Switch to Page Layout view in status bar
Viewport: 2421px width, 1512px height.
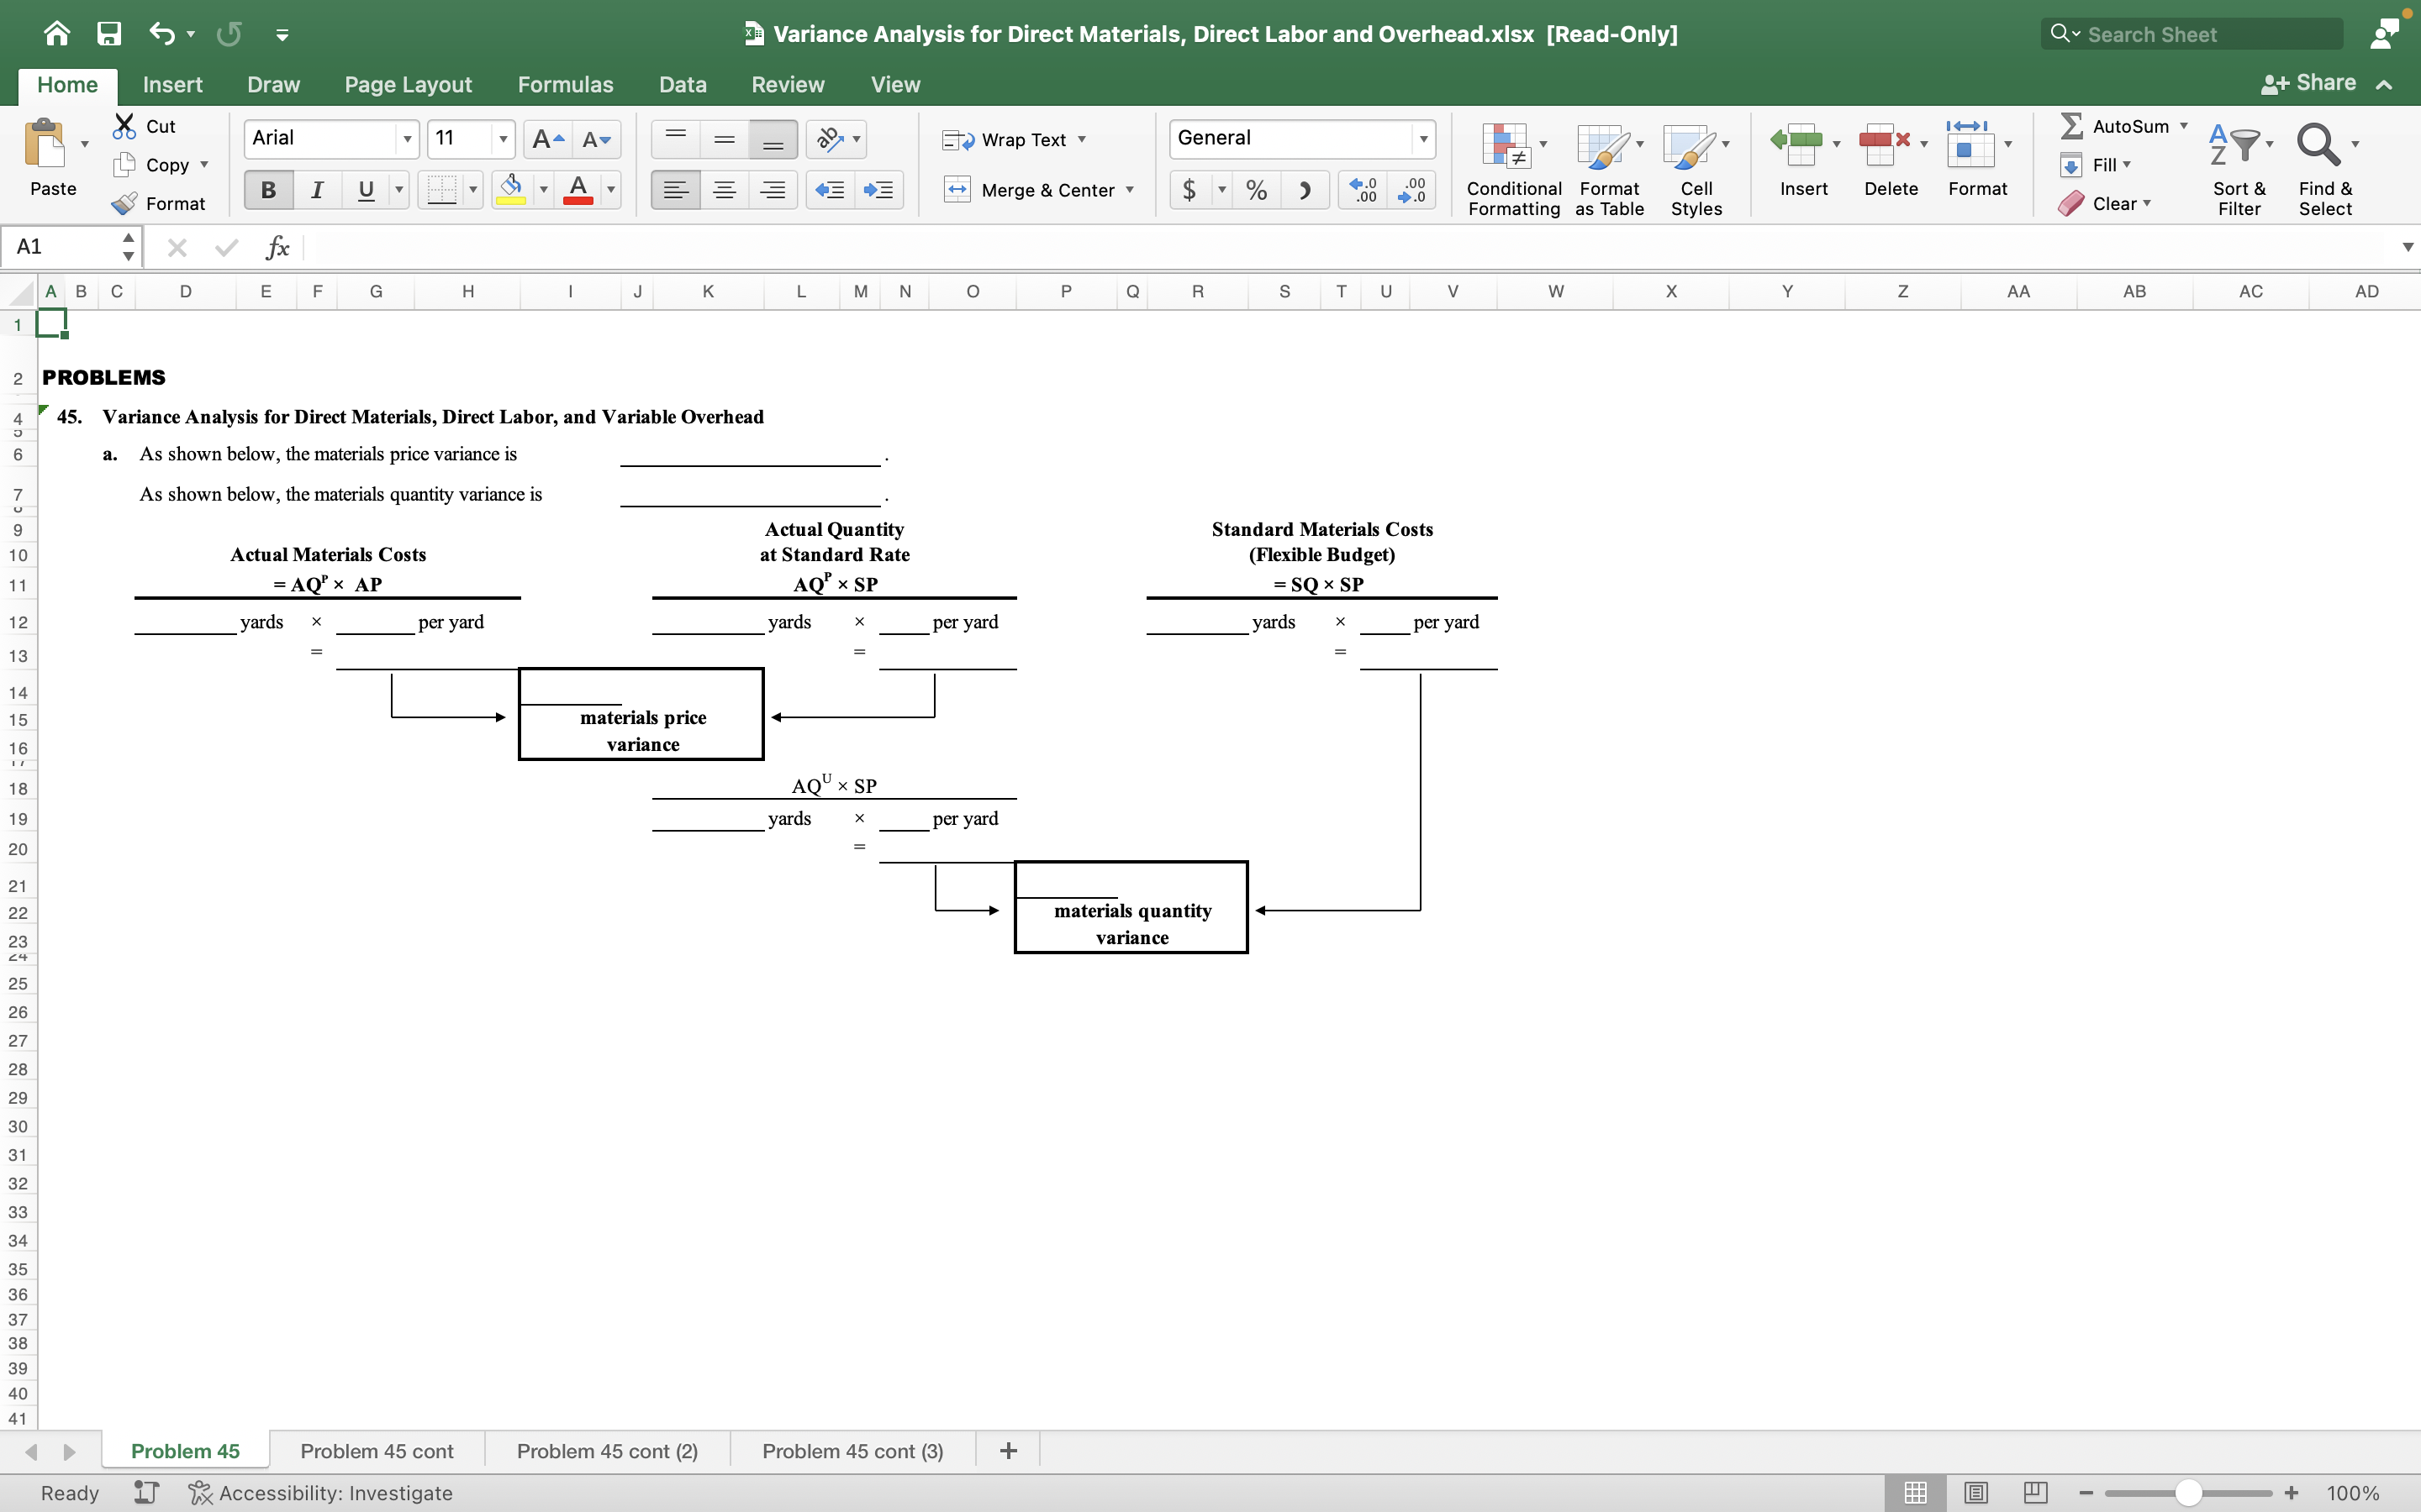tap(1975, 1493)
